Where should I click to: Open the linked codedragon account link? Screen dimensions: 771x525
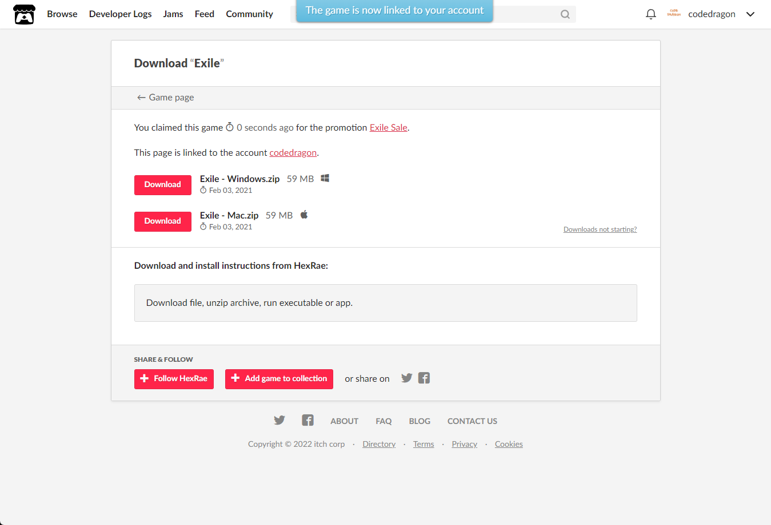click(293, 152)
